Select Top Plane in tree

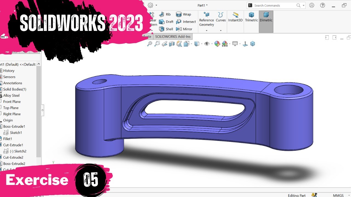point(11,108)
